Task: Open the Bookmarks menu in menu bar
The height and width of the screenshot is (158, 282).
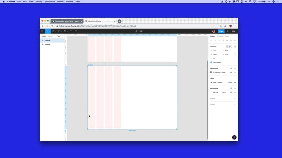Action: point(49,1)
